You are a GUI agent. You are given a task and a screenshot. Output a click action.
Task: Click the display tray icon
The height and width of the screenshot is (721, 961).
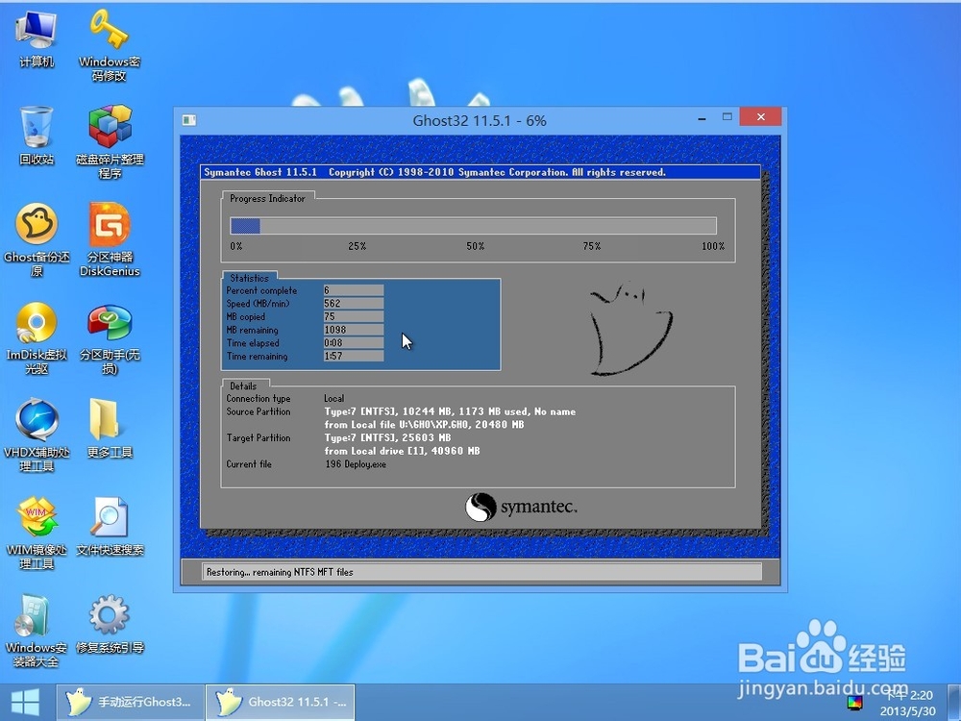click(855, 702)
